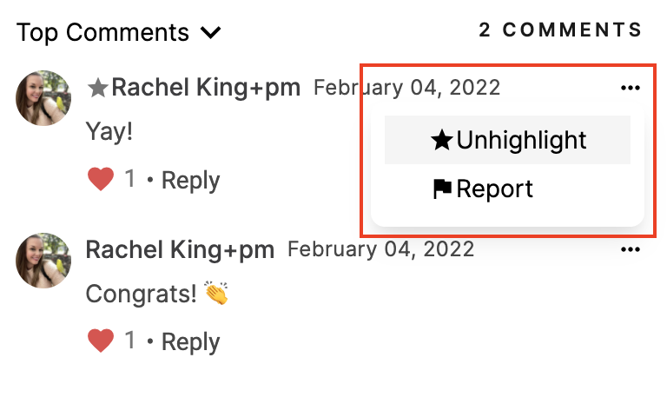Click Rachel King+pm name on Yay! comment
The width and height of the screenshot is (667, 417).
point(206,88)
